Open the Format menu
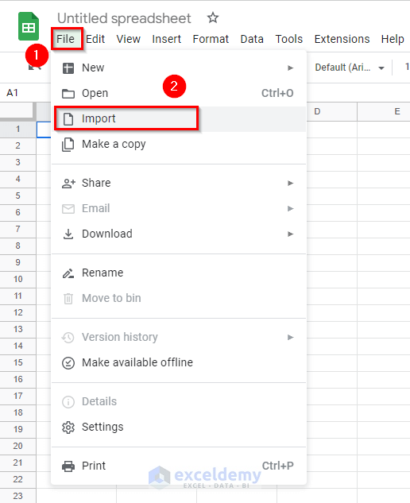410x503 pixels. point(211,39)
